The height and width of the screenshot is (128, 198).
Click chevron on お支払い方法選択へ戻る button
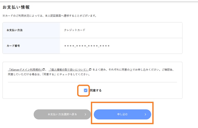pos(85,114)
